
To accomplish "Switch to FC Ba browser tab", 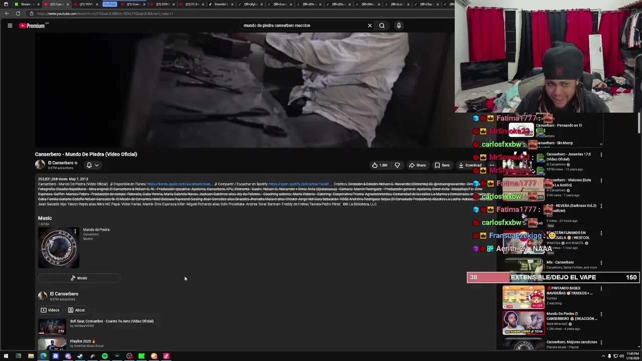I will pyautogui.click(x=191, y=4).
